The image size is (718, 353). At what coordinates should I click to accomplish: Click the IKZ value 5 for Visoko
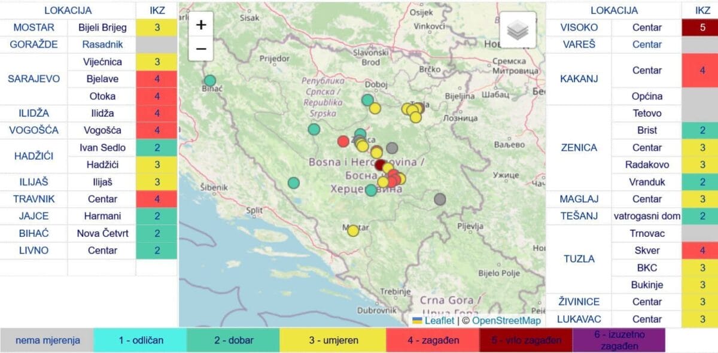click(702, 28)
